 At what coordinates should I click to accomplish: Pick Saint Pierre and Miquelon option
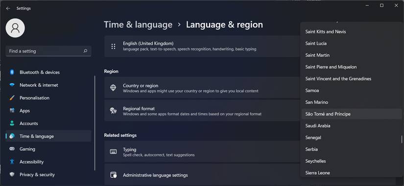pyautogui.click(x=352, y=67)
